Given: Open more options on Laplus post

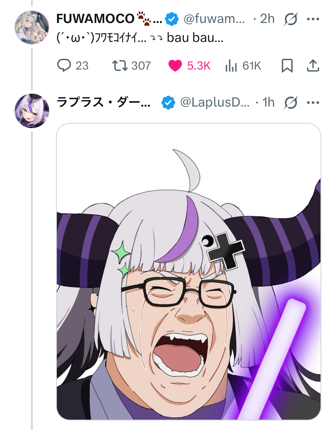Looking at the screenshot, I should 313,103.
